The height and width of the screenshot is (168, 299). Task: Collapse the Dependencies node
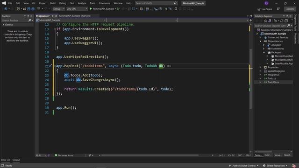click(x=260, y=41)
